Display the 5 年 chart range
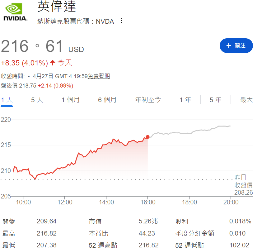257x248 pixels. point(215,99)
